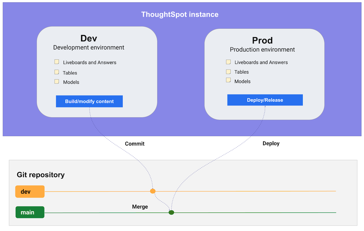Select the Prod environment panel header
Screen dimensions: 364x231
click(x=262, y=40)
